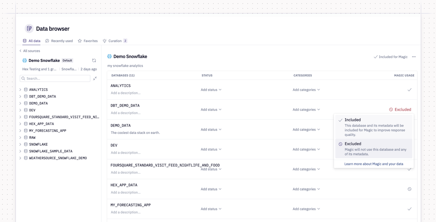Image resolution: width=436 pixels, height=222 pixels.
Task: Click the snowflake icon beside the main Demo Snowflake title
Action: pos(109,57)
